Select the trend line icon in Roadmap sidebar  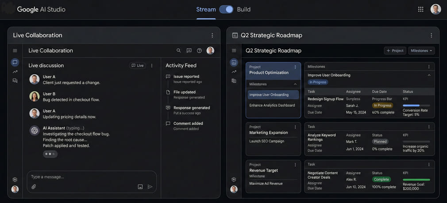(x=234, y=71)
